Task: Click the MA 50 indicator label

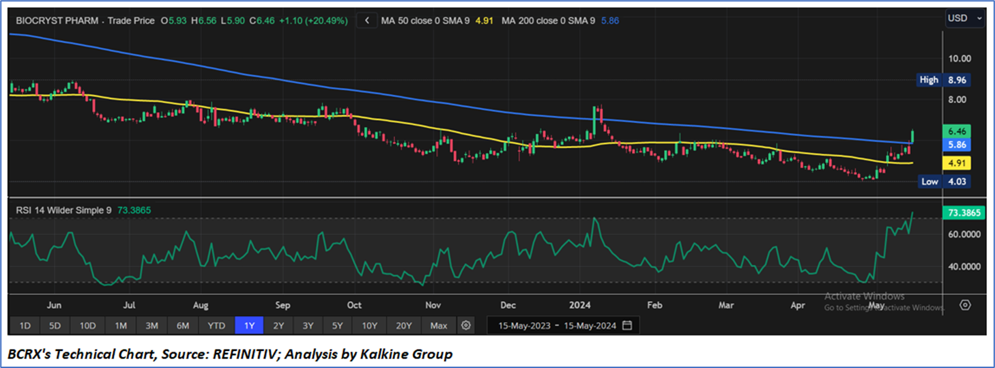Action: (x=424, y=20)
